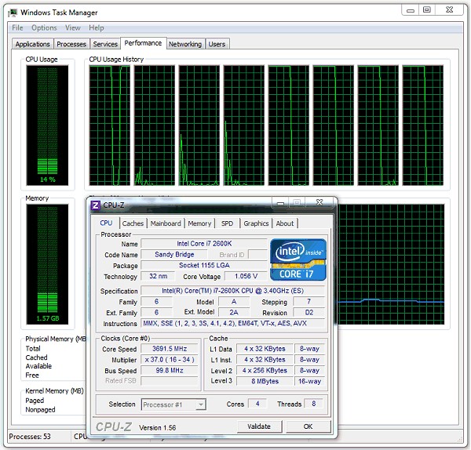Click the Core Speed value 3691.5 MHz
The height and width of the screenshot is (450, 471).
click(170, 349)
